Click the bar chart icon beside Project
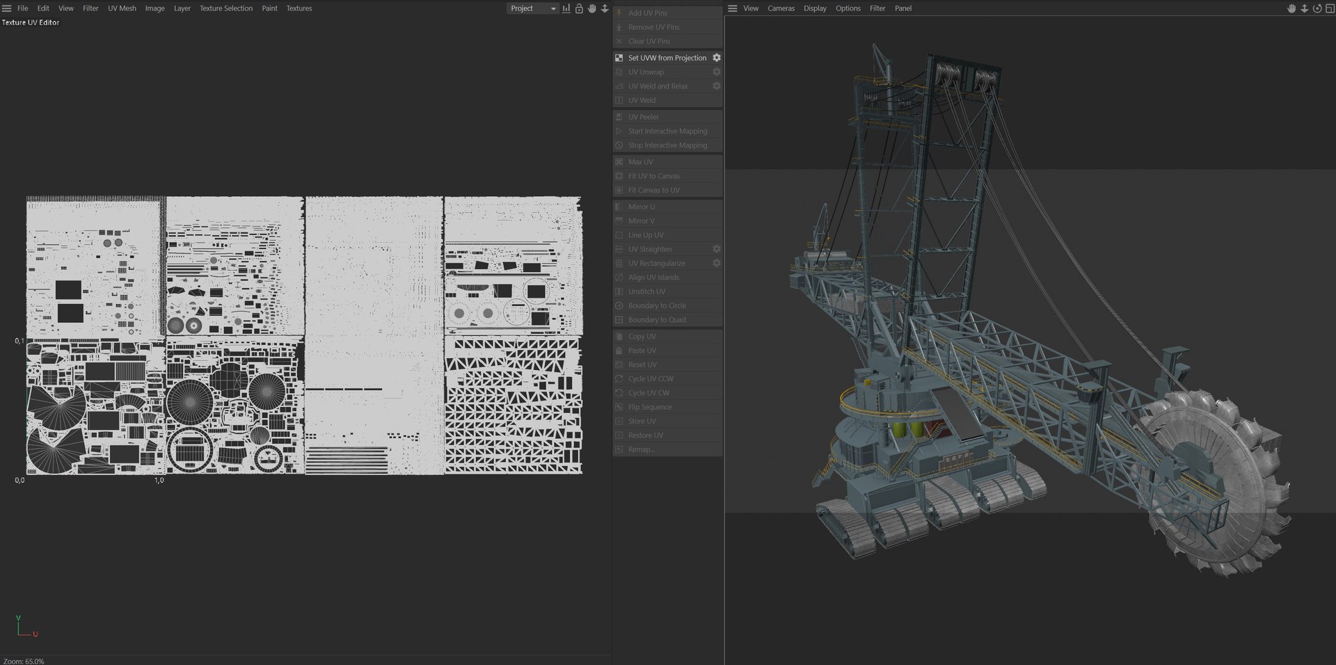This screenshot has width=1336, height=665. click(566, 8)
